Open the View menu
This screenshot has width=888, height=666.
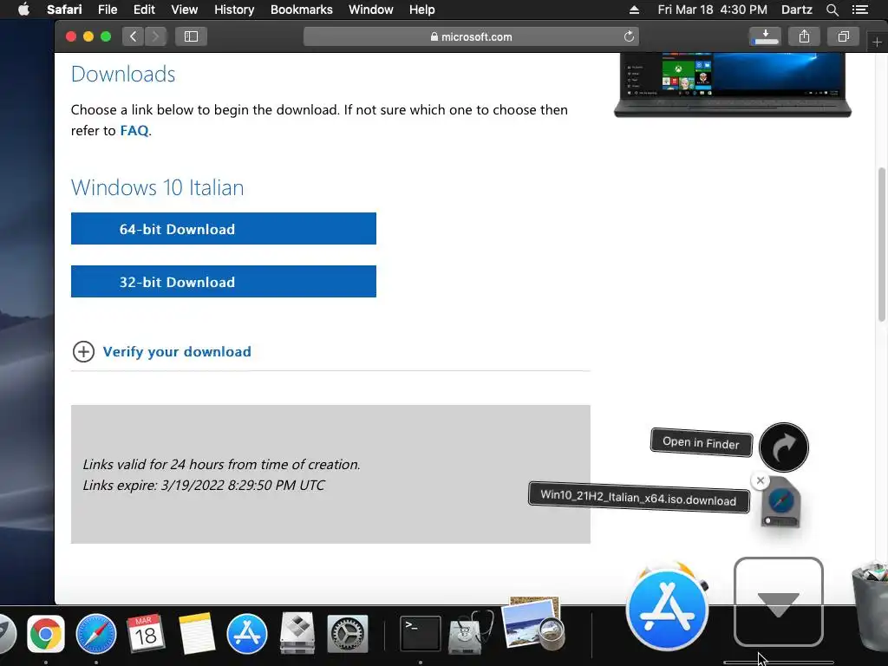coord(184,10)
